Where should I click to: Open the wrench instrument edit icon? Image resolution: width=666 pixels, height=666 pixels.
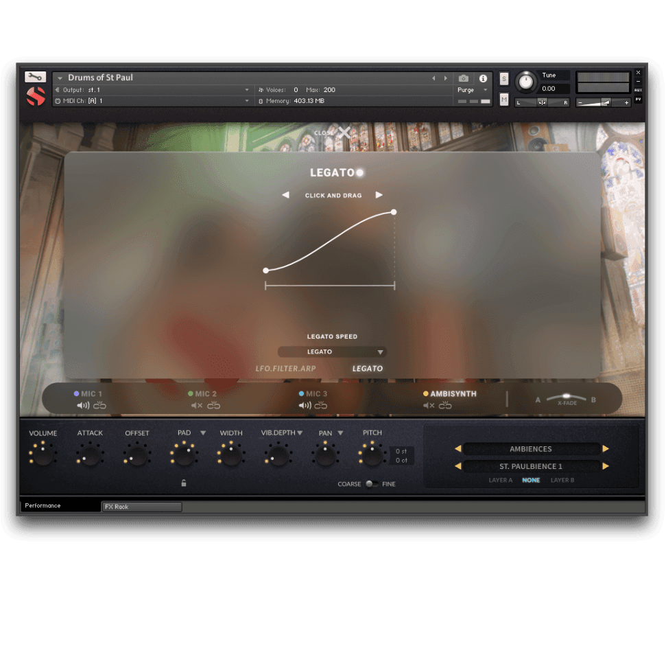tap(35, 77)
